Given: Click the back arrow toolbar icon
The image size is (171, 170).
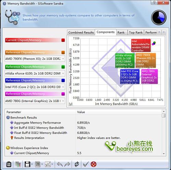Looking at the screenshot, I should click(60, 164).
